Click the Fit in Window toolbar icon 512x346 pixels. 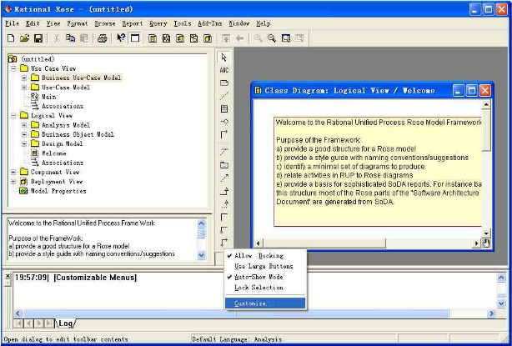[286, 38]
